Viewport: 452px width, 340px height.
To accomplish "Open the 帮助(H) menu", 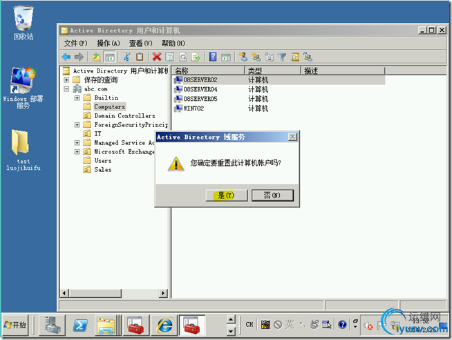I will (173, 44).
